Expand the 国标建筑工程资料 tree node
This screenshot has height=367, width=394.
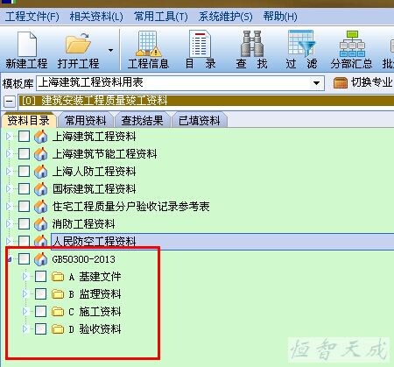click(9, 189)
